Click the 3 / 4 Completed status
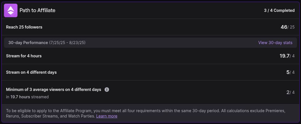The height and width of the screenshot is (124, 301). [279, 11]
